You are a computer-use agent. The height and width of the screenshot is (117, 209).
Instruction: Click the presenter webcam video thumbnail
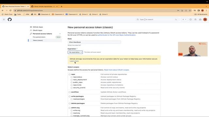click(x=193, y=49)
